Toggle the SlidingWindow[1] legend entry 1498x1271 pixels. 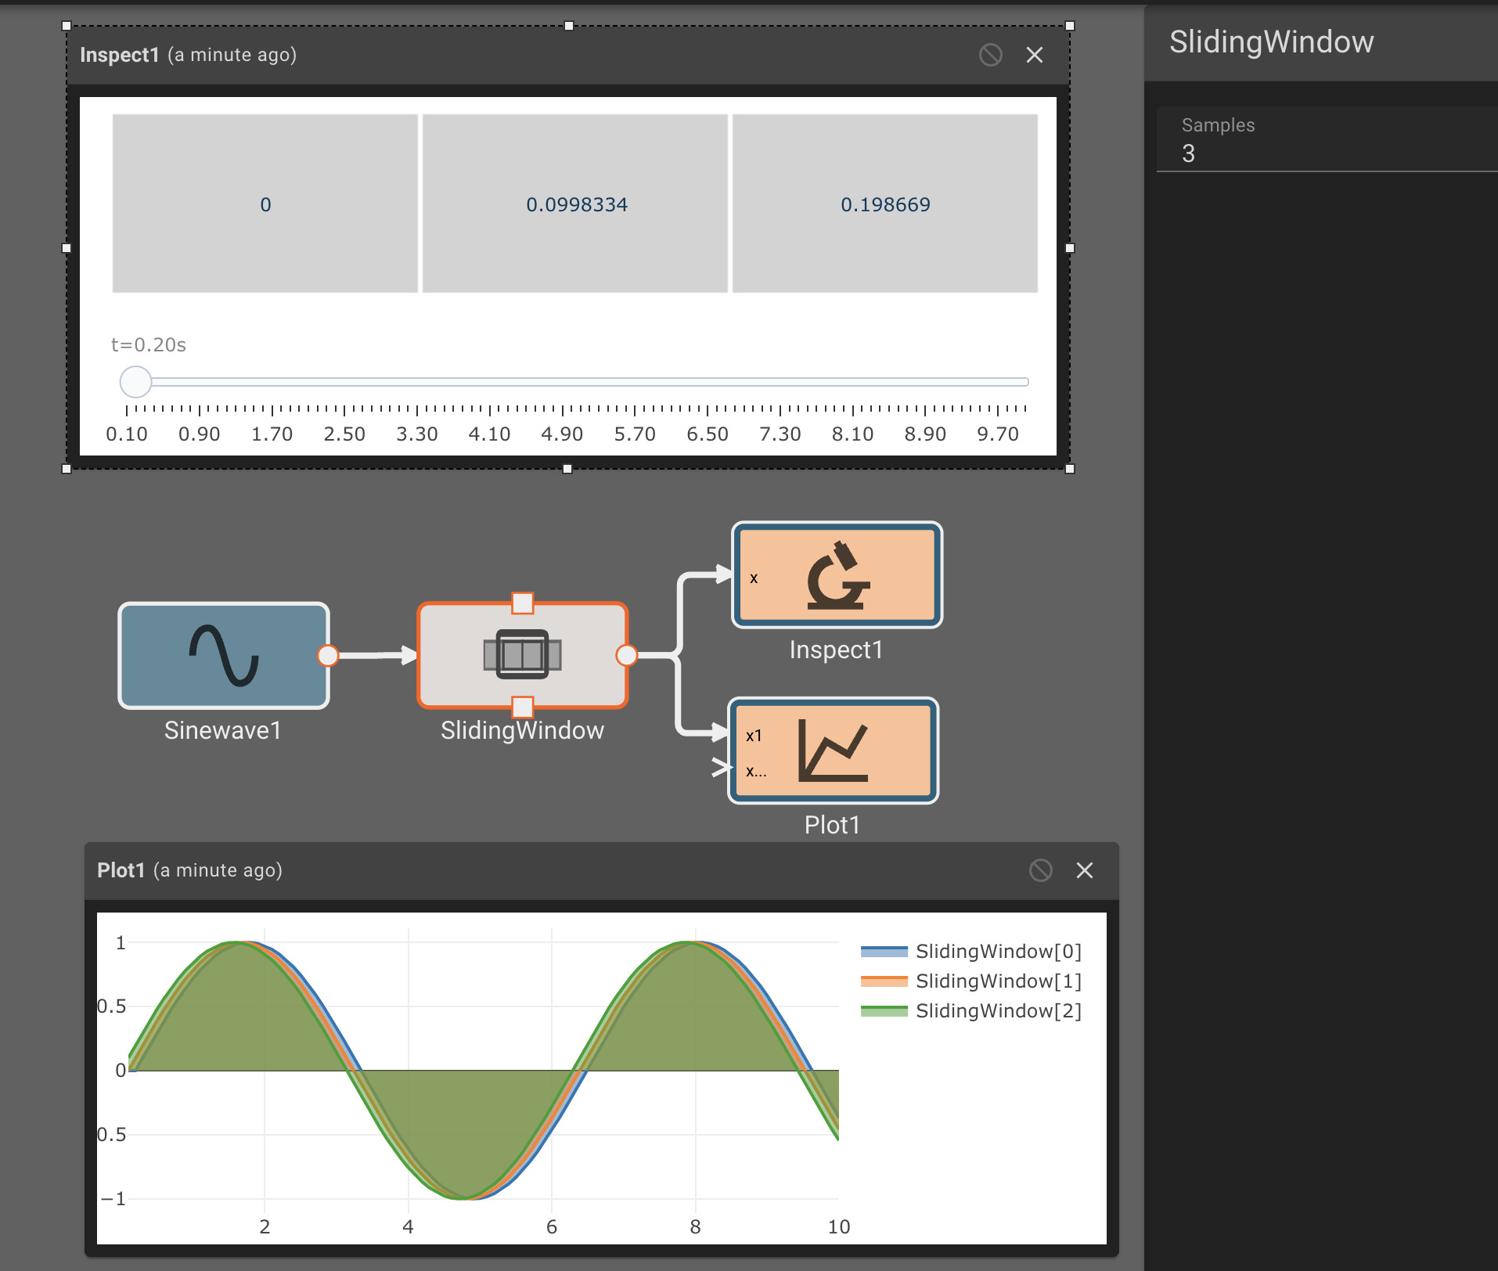tap(971, 981)
